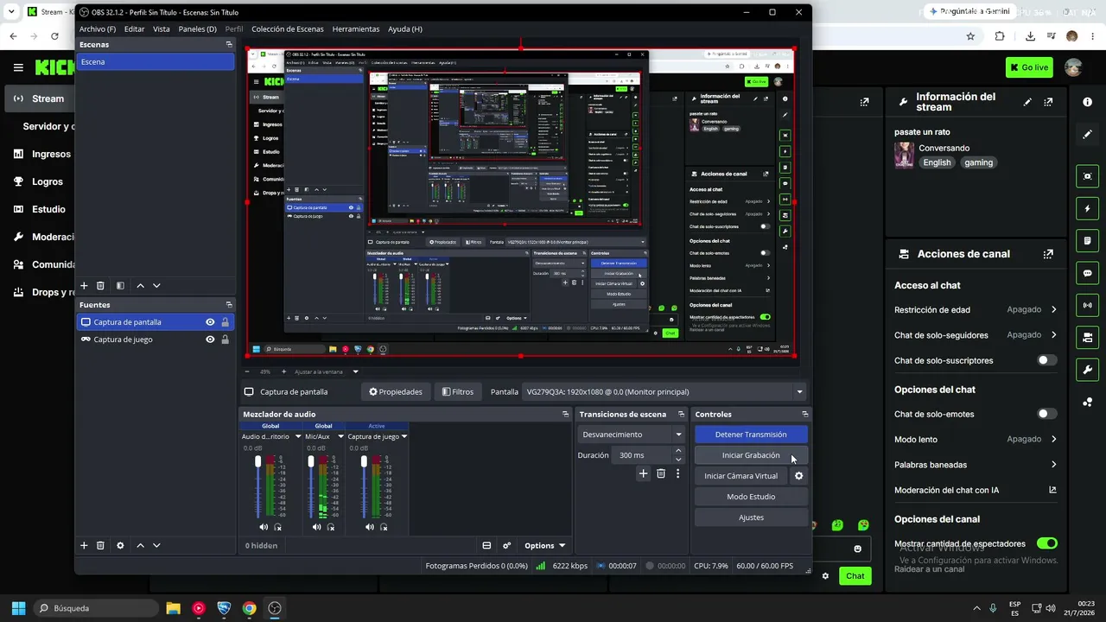Add a new source in Fuentes panel

pos(84,545)
